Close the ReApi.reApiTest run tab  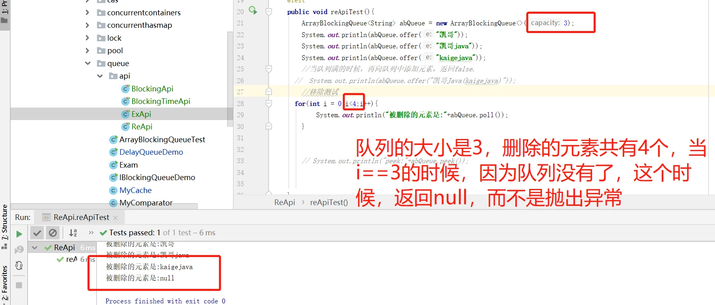[116, 218]
